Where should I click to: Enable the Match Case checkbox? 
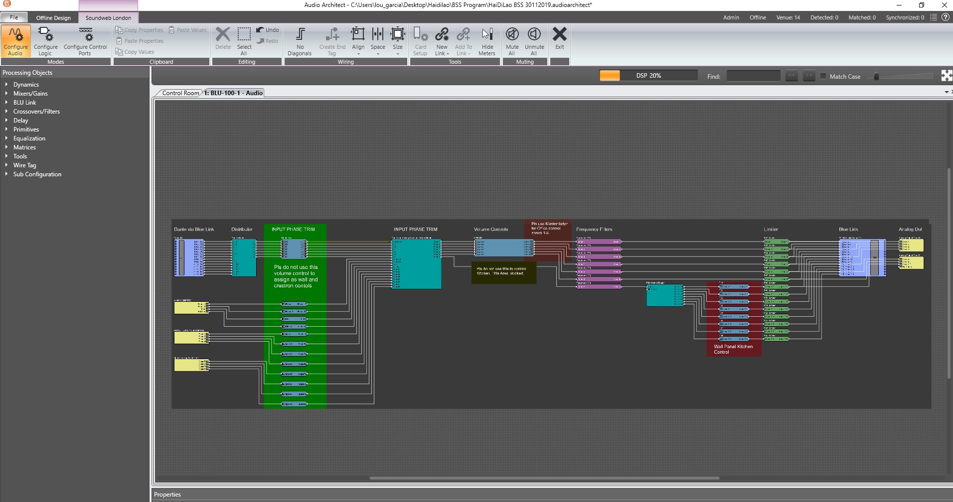(x=823, y=76)
